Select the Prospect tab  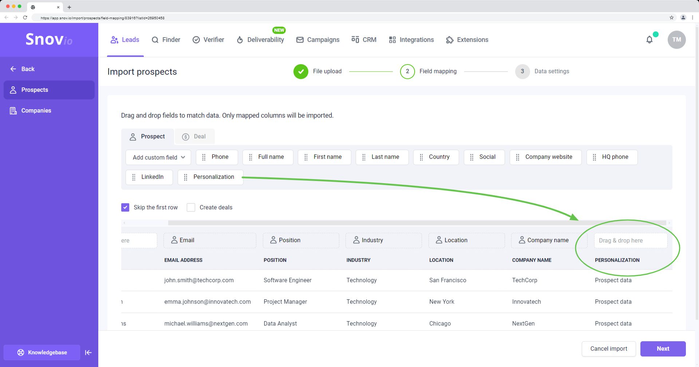click(x=147, y=137)
